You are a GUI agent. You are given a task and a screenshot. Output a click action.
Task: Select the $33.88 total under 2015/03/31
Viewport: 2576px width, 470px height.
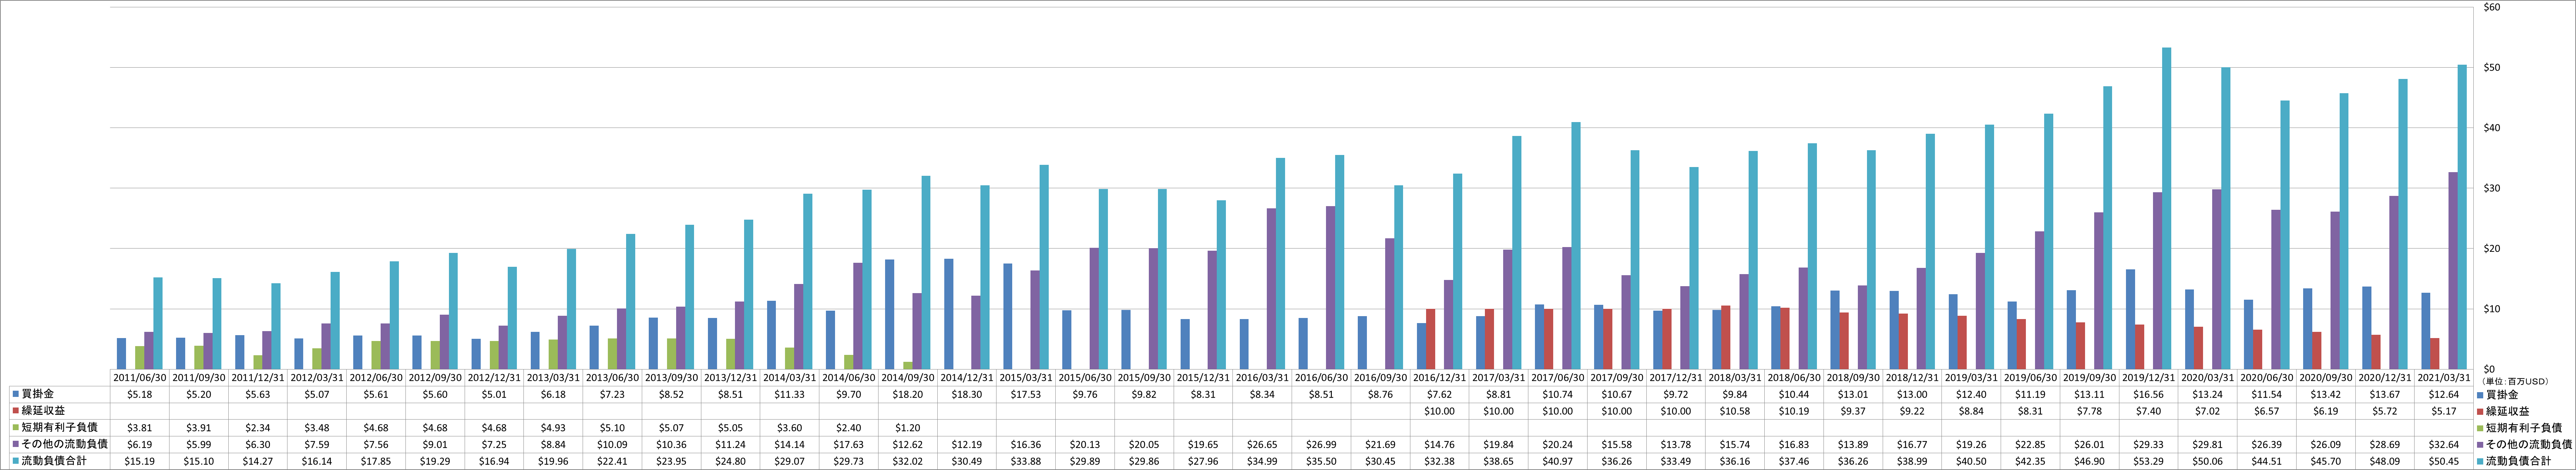pos(1026,461)
